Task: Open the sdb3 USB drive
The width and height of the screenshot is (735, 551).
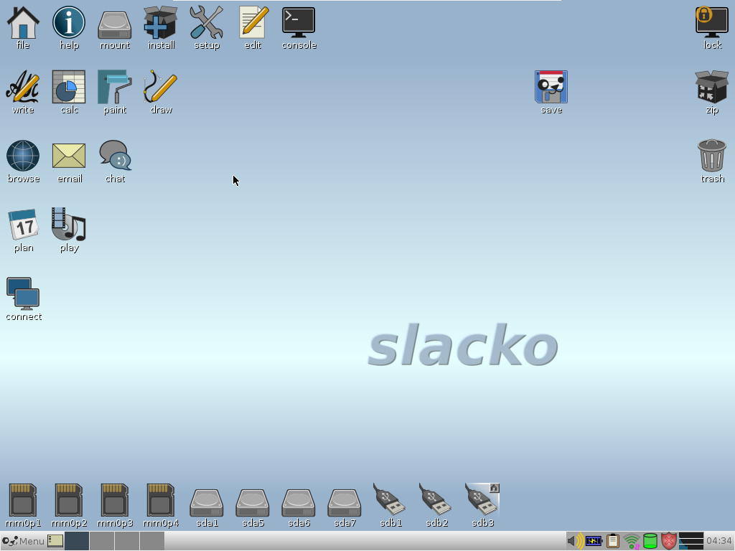Action: click(482, 499)
